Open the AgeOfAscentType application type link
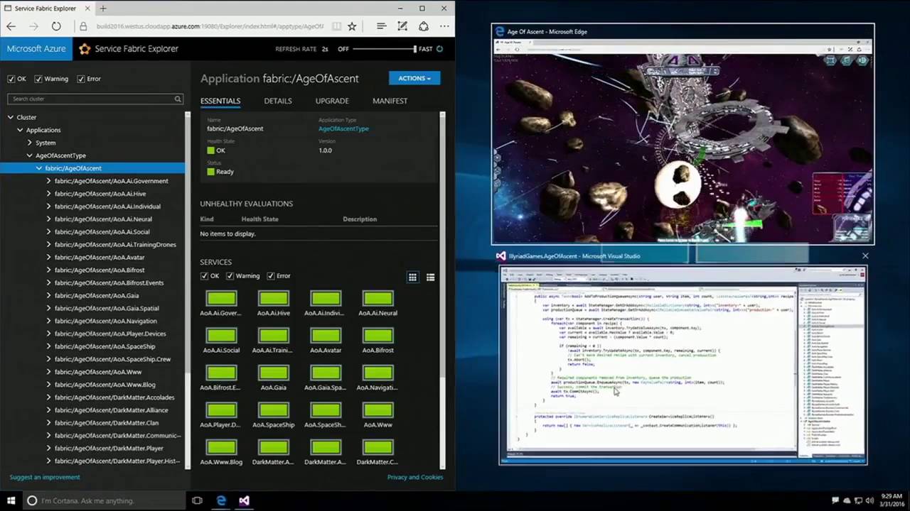The image size is (910, 511). [343, 128]
